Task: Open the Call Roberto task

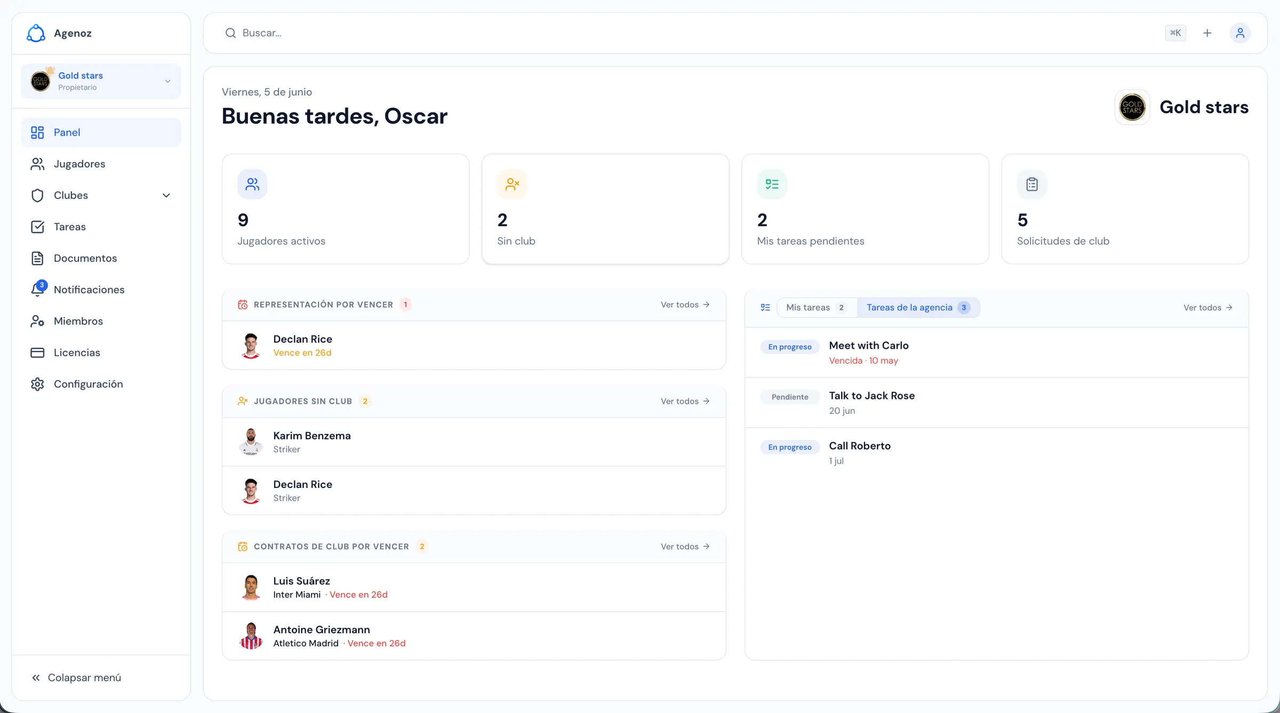Action: coord(997,453)
